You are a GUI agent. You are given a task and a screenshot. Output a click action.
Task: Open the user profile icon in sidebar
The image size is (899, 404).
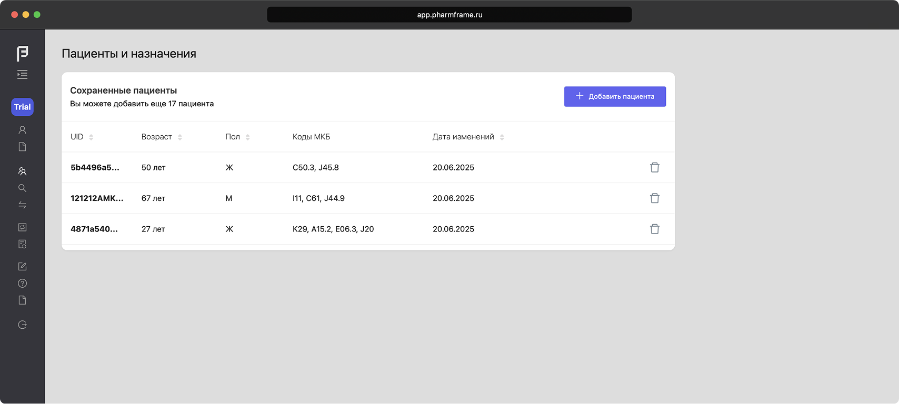[22, 129]
